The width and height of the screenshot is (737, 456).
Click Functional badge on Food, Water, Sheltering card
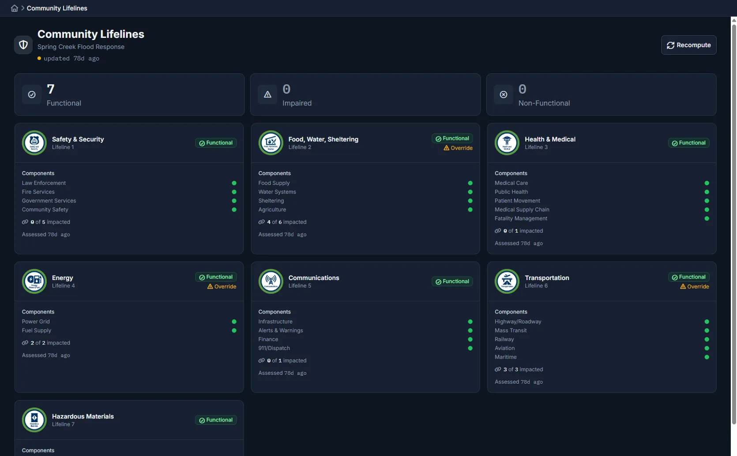tap(452, 138)
